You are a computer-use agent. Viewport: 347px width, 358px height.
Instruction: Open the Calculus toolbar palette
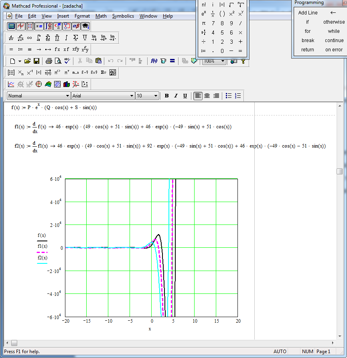point(49,26)
